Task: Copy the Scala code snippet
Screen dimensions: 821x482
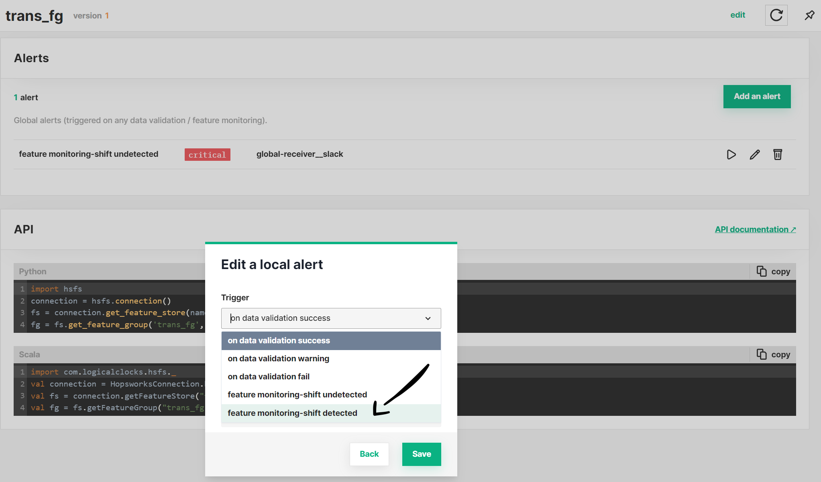Action: [773, 354]
